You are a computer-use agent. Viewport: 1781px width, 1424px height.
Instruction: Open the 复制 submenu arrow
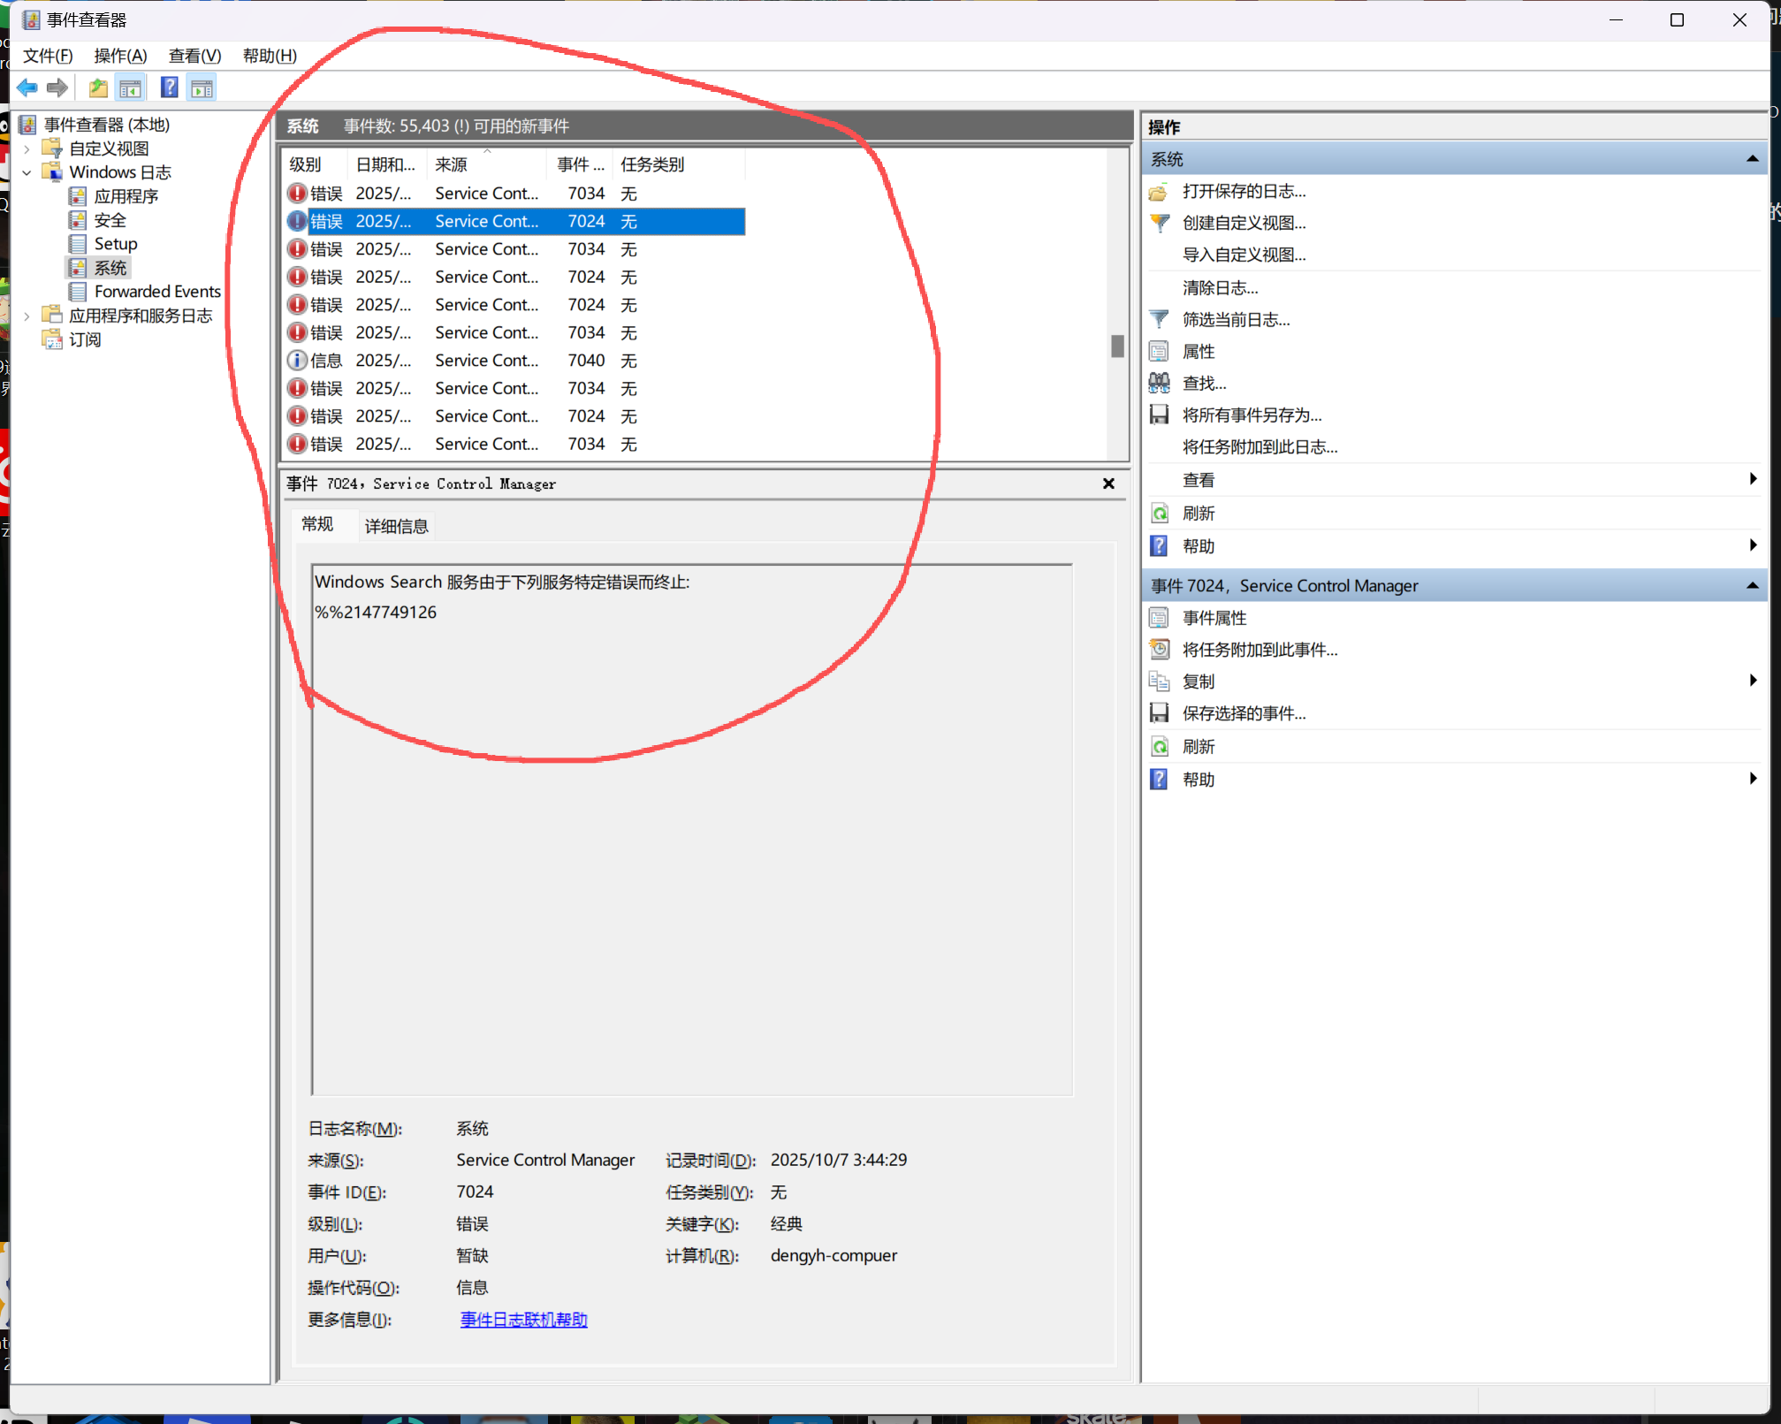tap(1752, 681)
